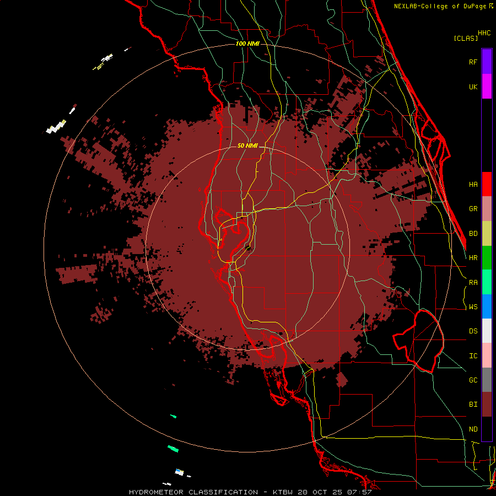Viewport: 496px width, 496px height.
Task: Click the WS blue legend swatch
Action: pos(487,306)
